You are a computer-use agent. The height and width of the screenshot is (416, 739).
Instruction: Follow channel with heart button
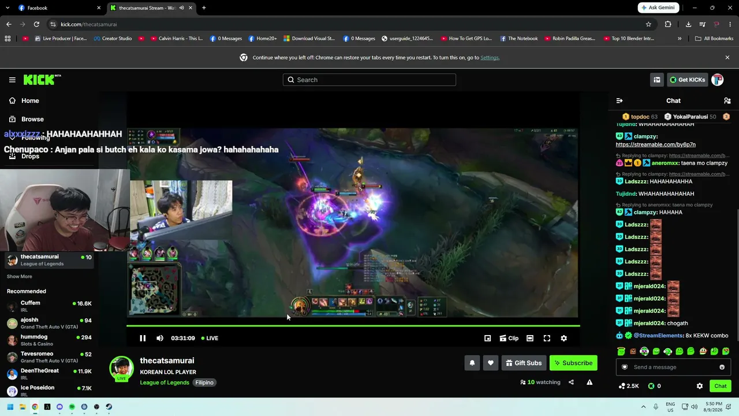tap(491, 363)
